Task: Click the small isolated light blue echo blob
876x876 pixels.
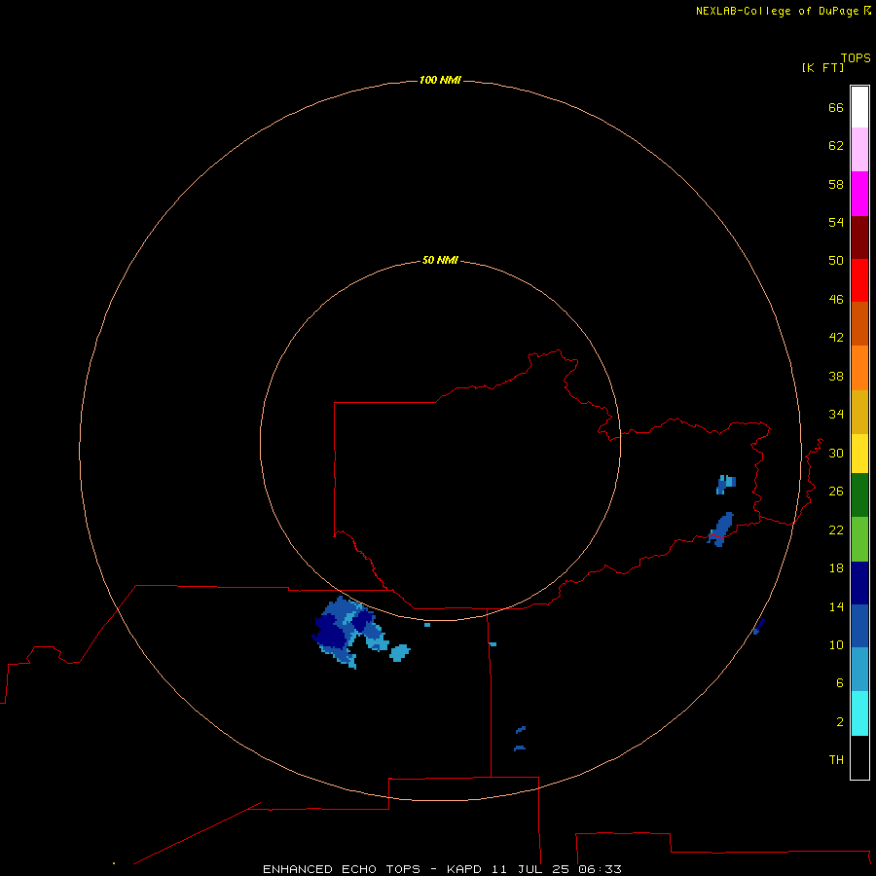Action: [399, 652]
